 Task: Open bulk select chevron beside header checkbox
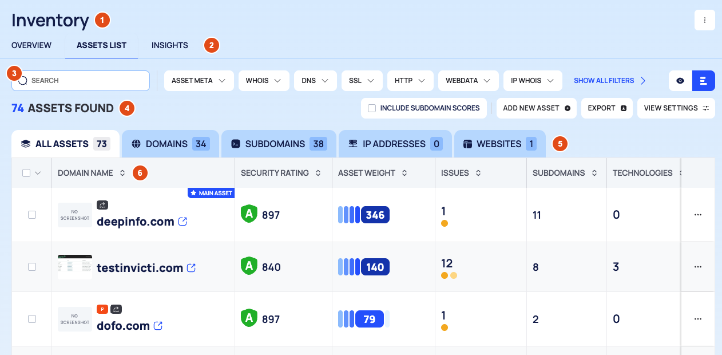38,173
